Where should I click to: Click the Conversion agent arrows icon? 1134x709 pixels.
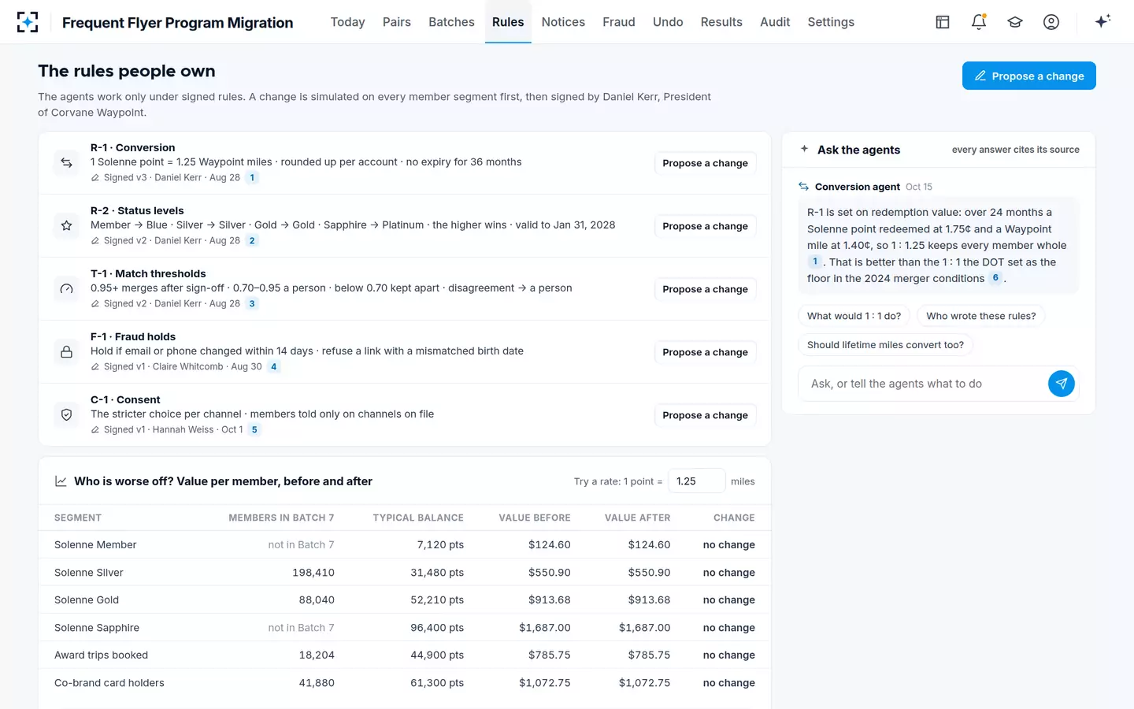point(804,187)
